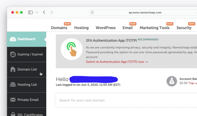Click the Expiring / Expired stopwatch icon
The width and height of the screenshot is (197, 116).
pyautogui.click(x=13, y=54)
